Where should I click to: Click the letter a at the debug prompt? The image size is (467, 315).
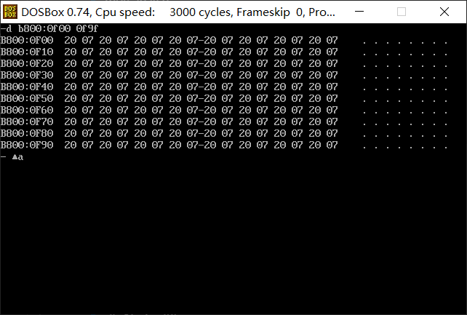tap(20, 157)
